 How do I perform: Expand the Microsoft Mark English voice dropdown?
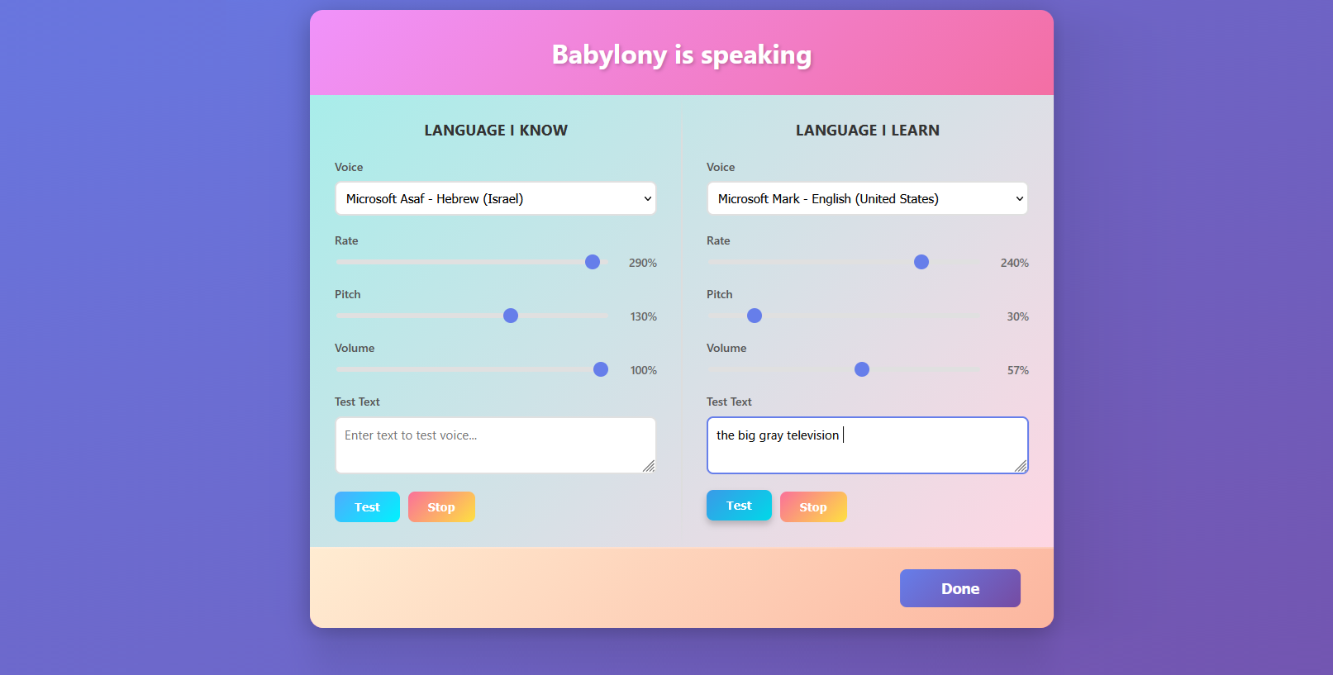click(867, 198)
